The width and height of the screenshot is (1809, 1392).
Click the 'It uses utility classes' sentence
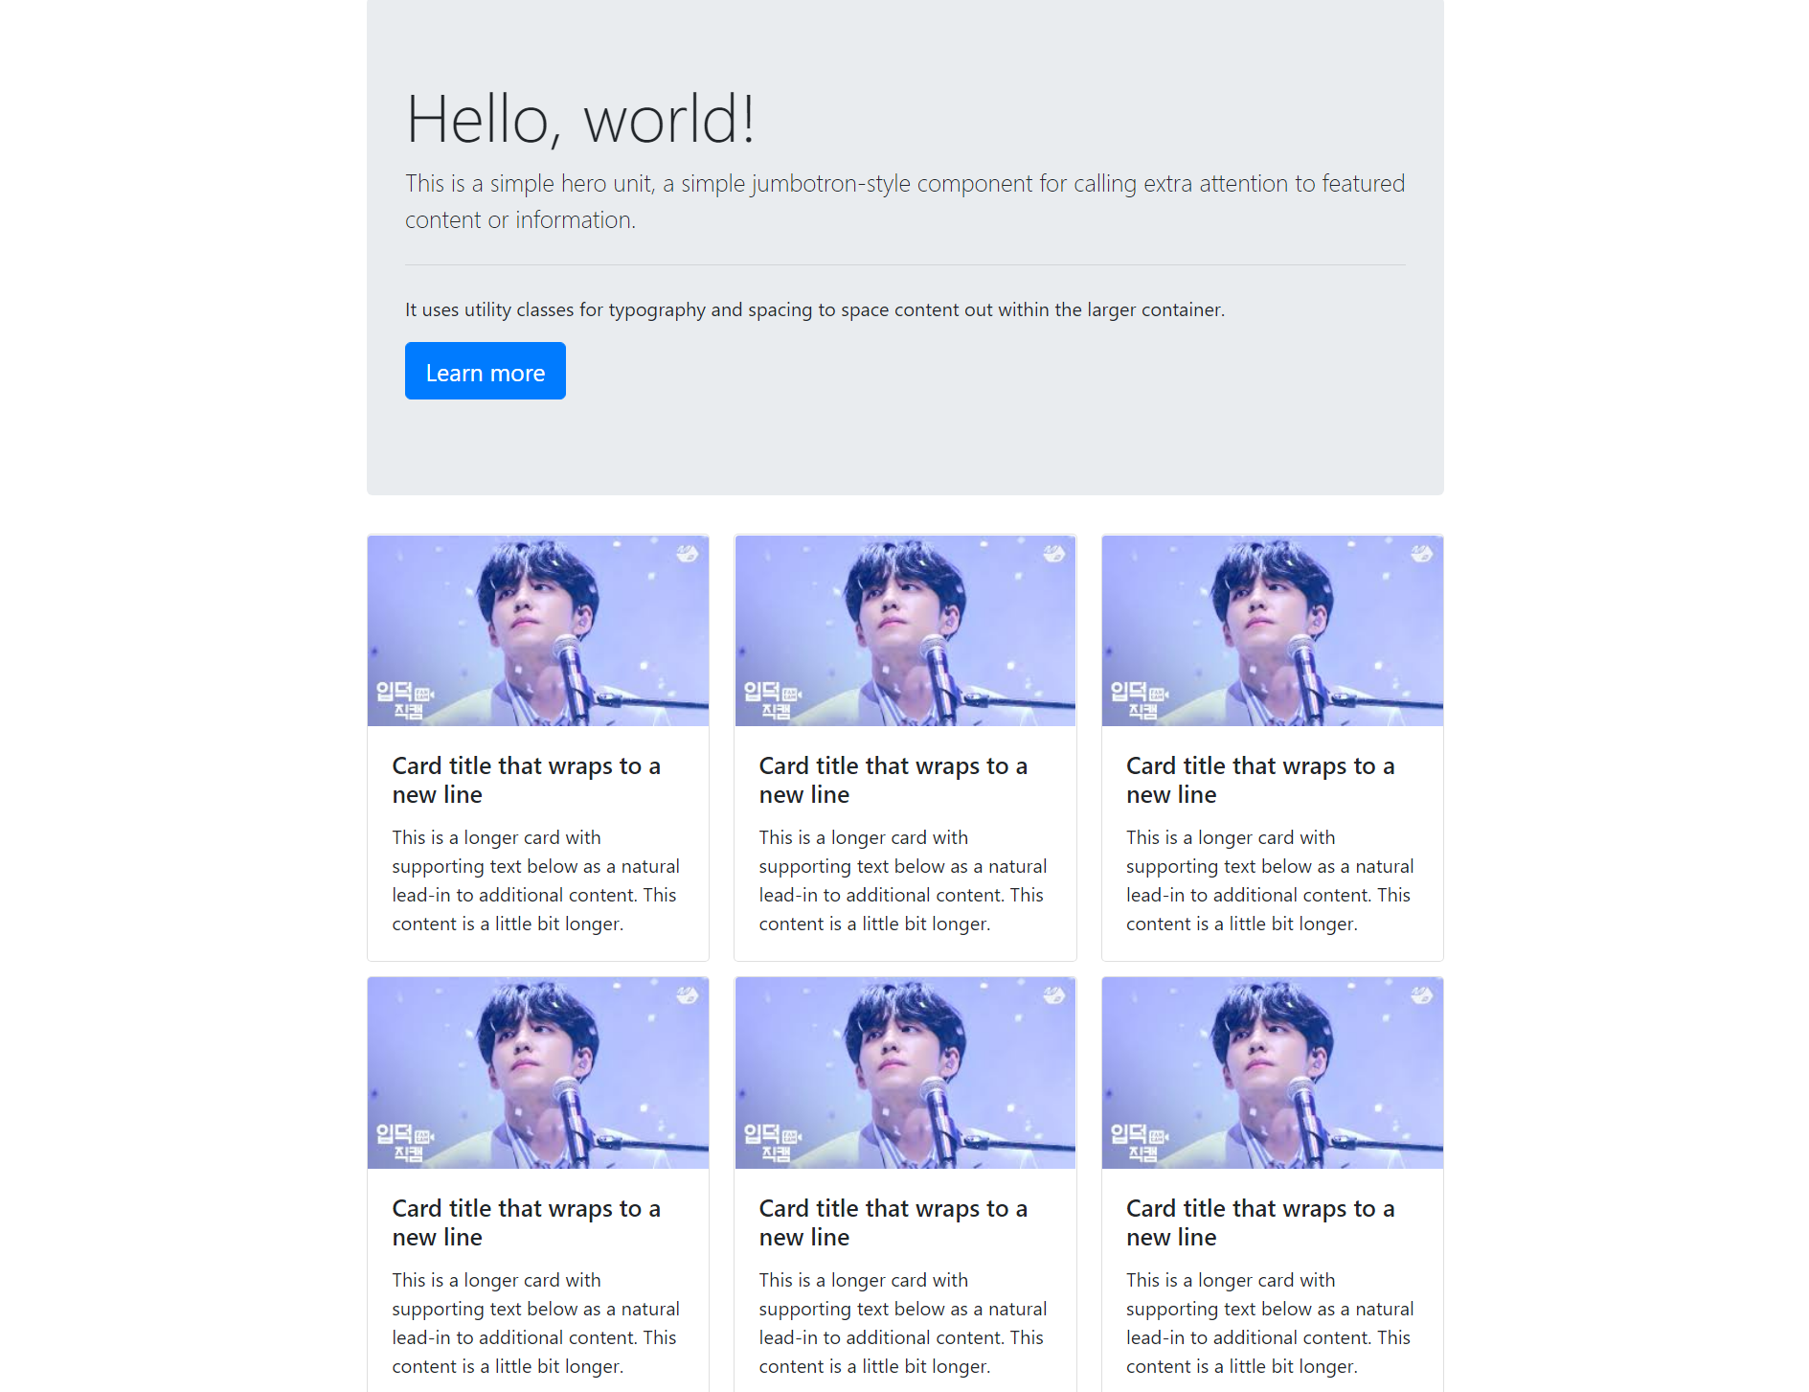pos(815,309)
